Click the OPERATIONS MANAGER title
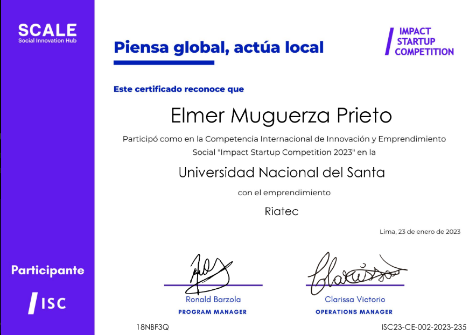The height and width of the screenshot is (335, 476). pyautogui.click(x=355, y=312)
